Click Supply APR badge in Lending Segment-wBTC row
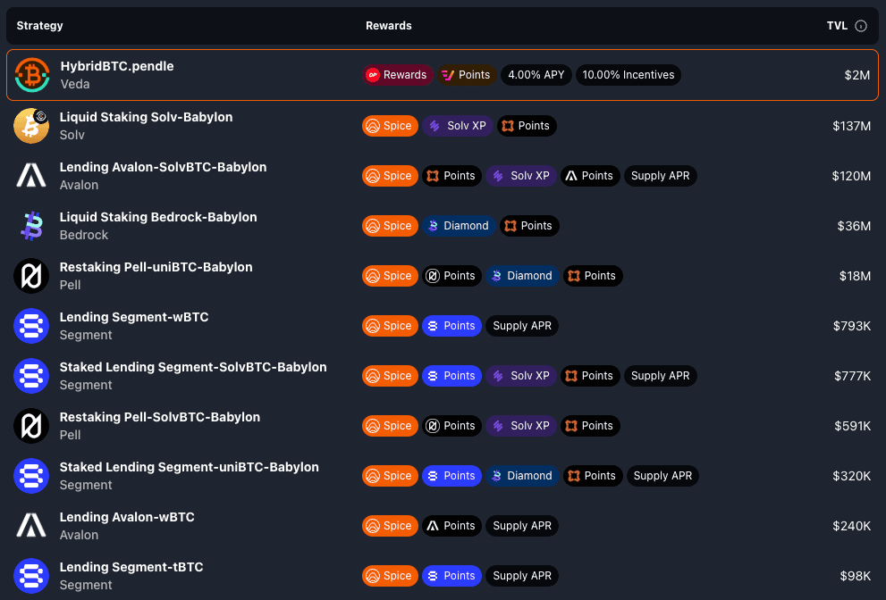Image resolution: width=886 pixels, height=600 pixels. click(522, 326)
